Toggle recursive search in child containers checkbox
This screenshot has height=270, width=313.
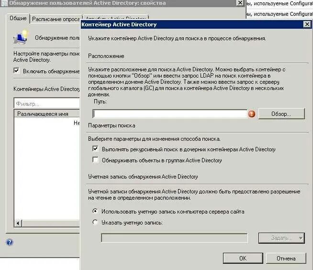point(95,149)
